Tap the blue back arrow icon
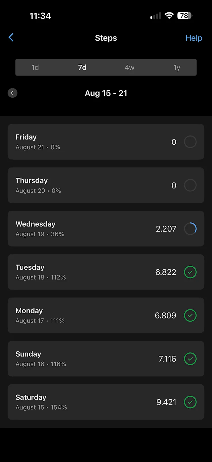 [x=11, y=37]
